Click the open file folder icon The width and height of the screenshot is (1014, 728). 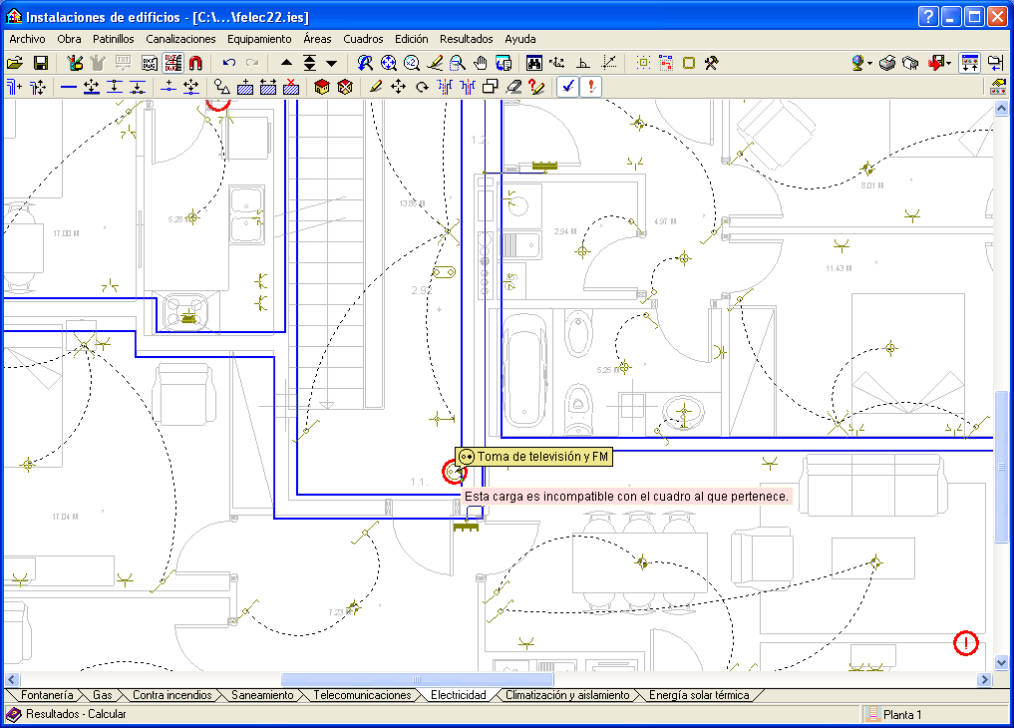coord(15,63)
